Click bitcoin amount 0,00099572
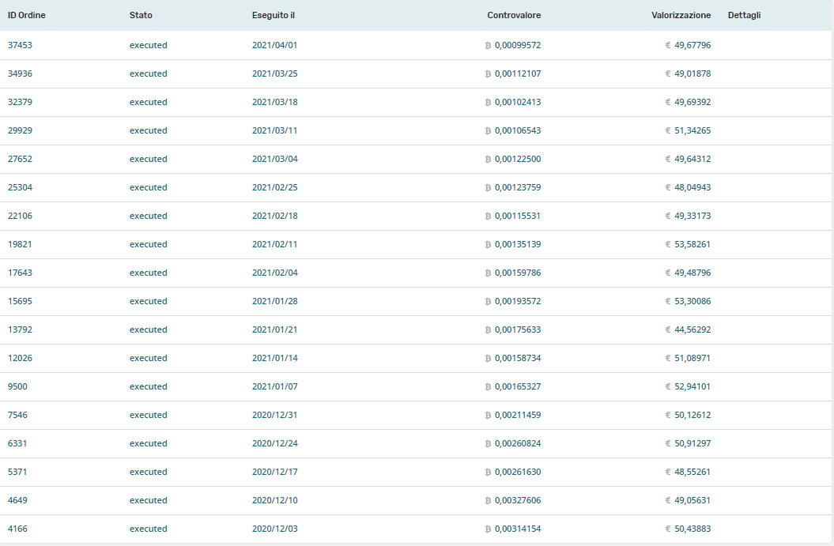Viewport: 834px width, 546px height. (518, 45)
